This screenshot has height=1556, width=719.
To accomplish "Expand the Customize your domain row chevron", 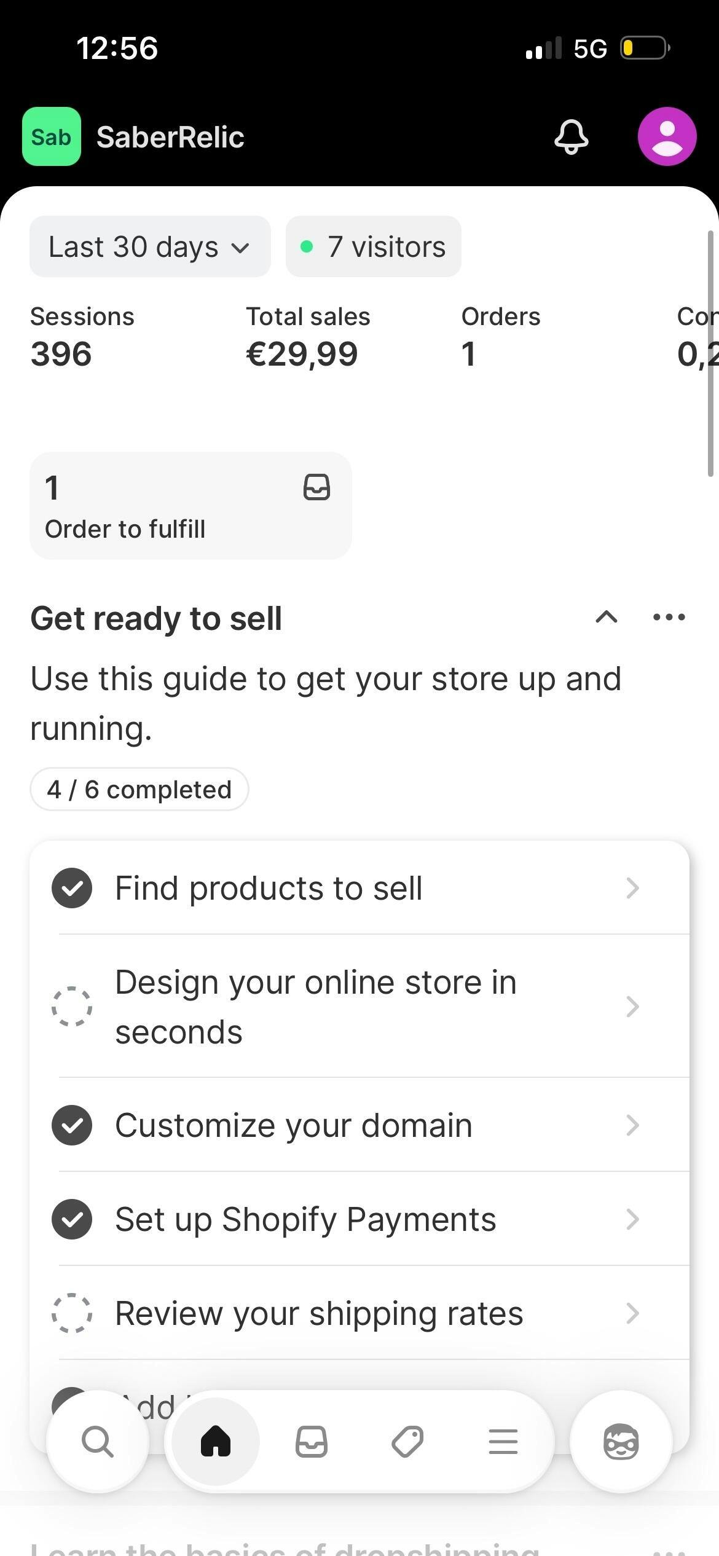I will 632,1125.
